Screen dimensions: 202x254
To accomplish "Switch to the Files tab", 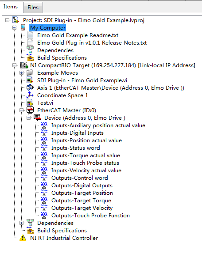I will coord(33,8).
